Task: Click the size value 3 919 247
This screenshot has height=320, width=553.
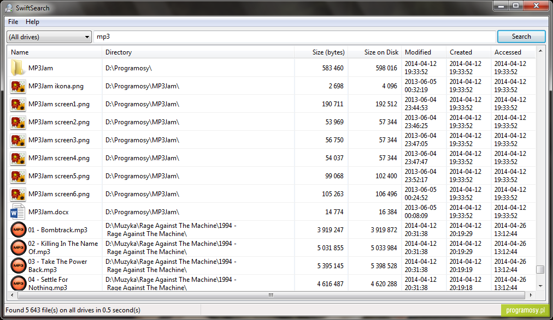Action: point(330,230)
